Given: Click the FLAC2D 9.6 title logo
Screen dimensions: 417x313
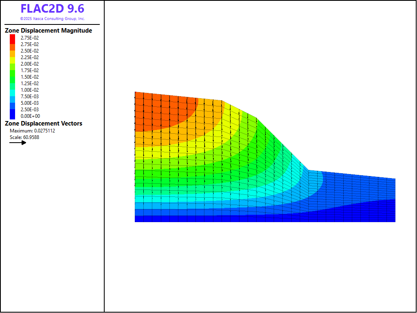Looking at the screenshot, I should pos(52,9).
